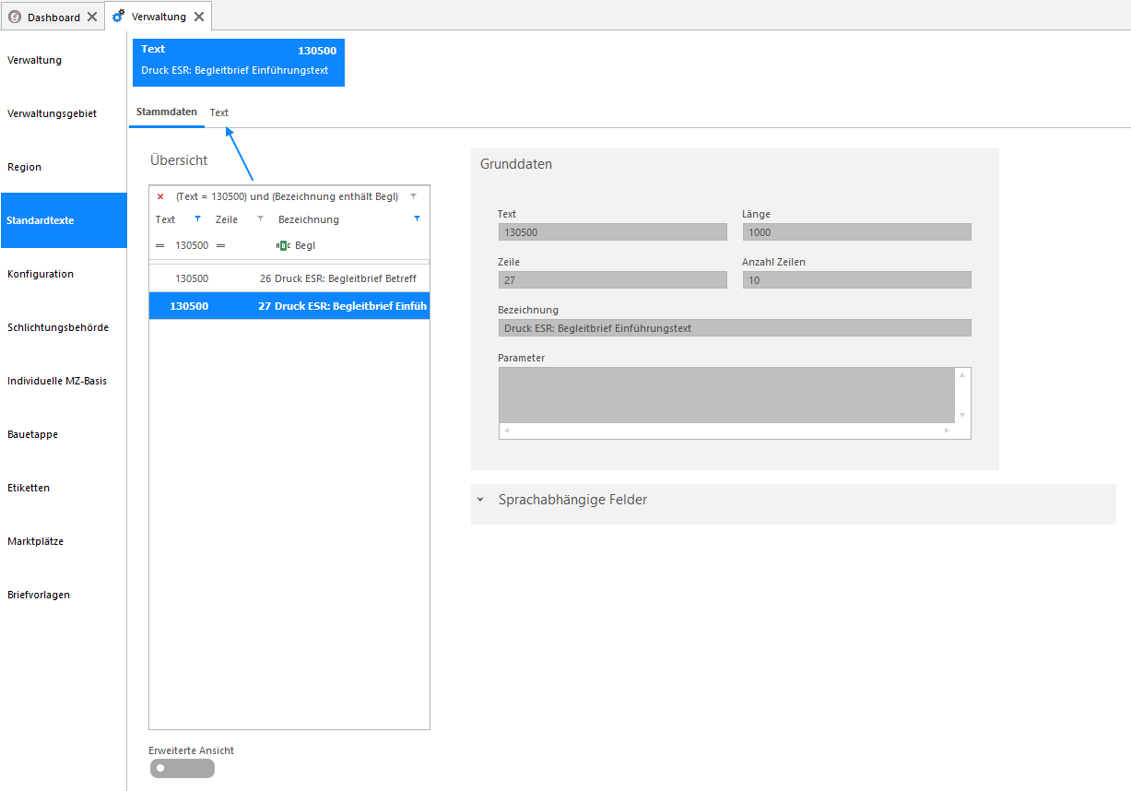This screenshot has width=1131, height=791.
Task: Clear the grid filter with the red X
Action: pos(160,196)
